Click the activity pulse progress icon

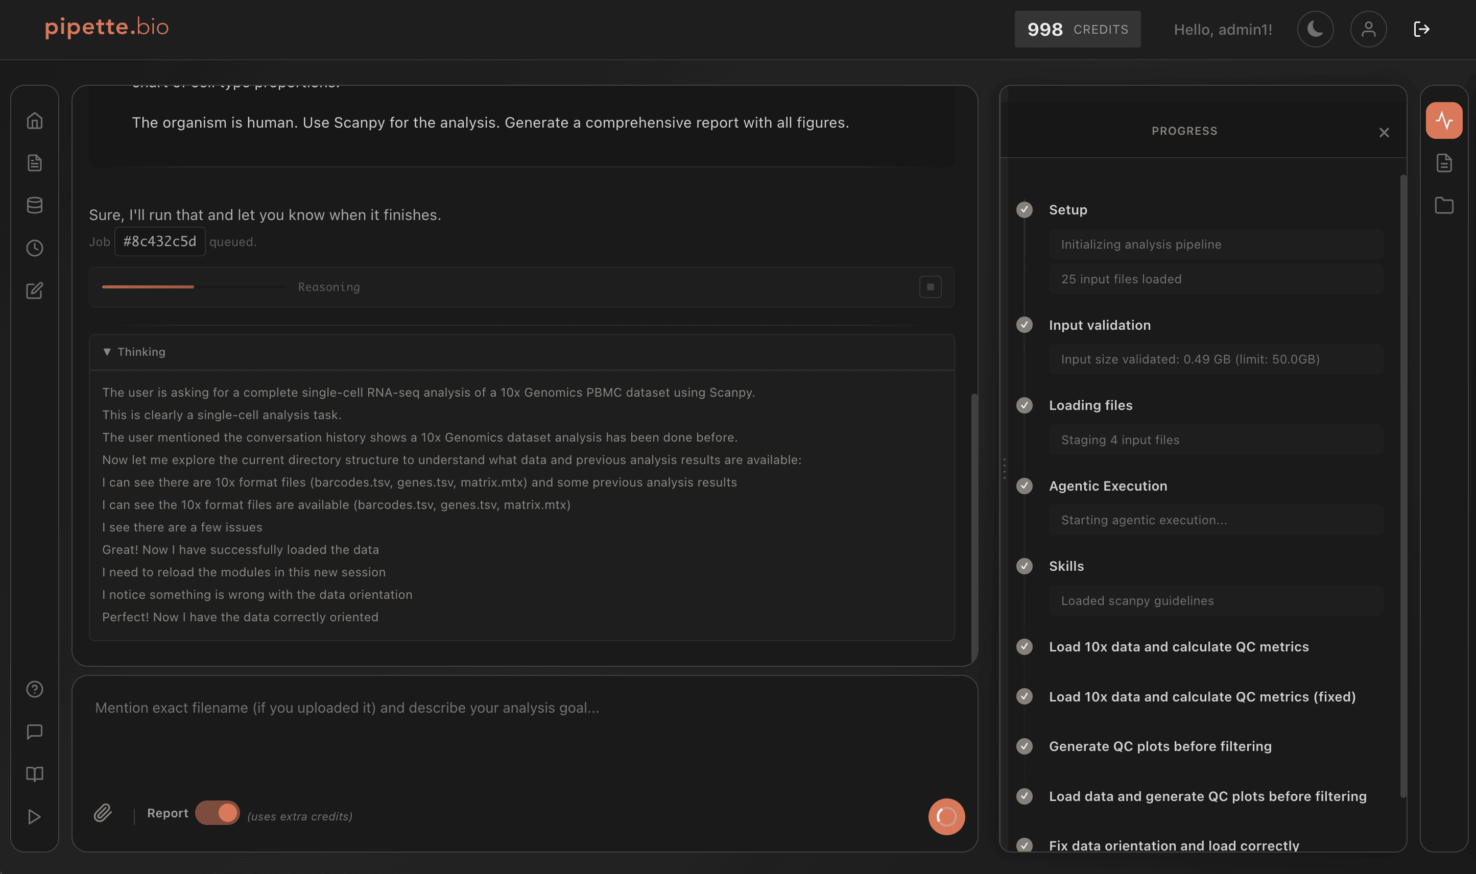pyautogui.click(x=1444, y=120)
